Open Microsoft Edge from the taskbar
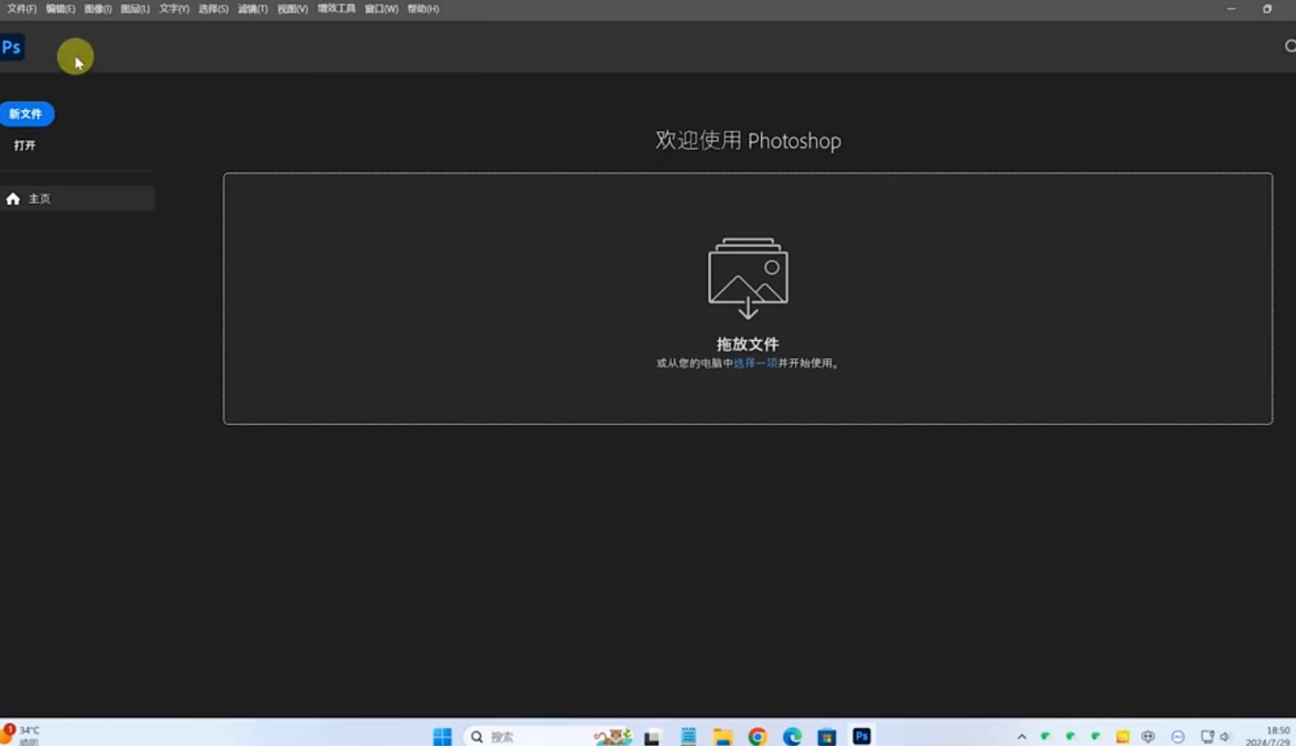Viewport: 1296px width, 746px height. 792,736
